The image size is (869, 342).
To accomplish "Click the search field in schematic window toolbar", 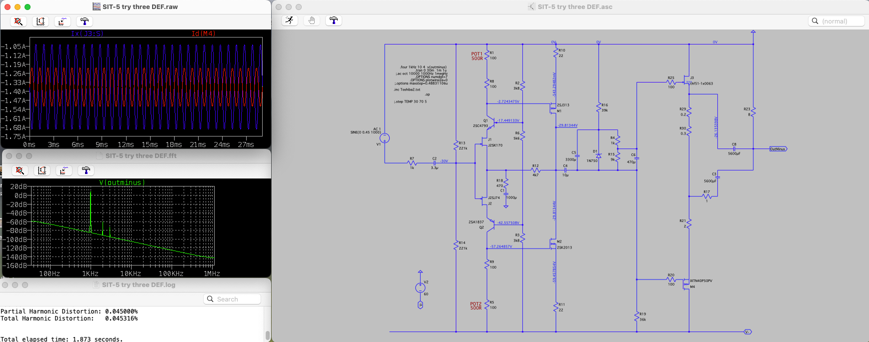I will tap(836, 21).
